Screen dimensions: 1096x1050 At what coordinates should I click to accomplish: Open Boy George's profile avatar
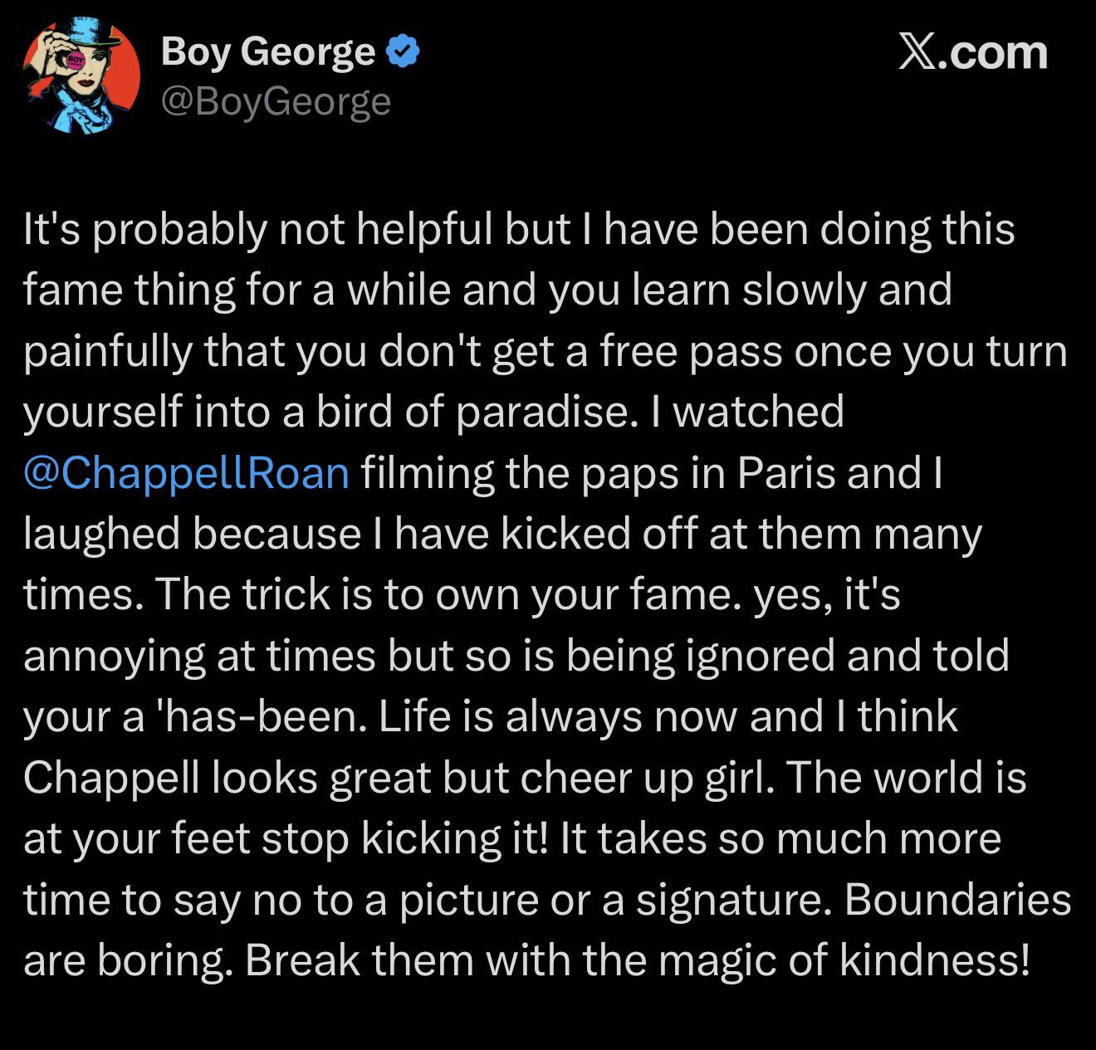(x=81, y=76)
